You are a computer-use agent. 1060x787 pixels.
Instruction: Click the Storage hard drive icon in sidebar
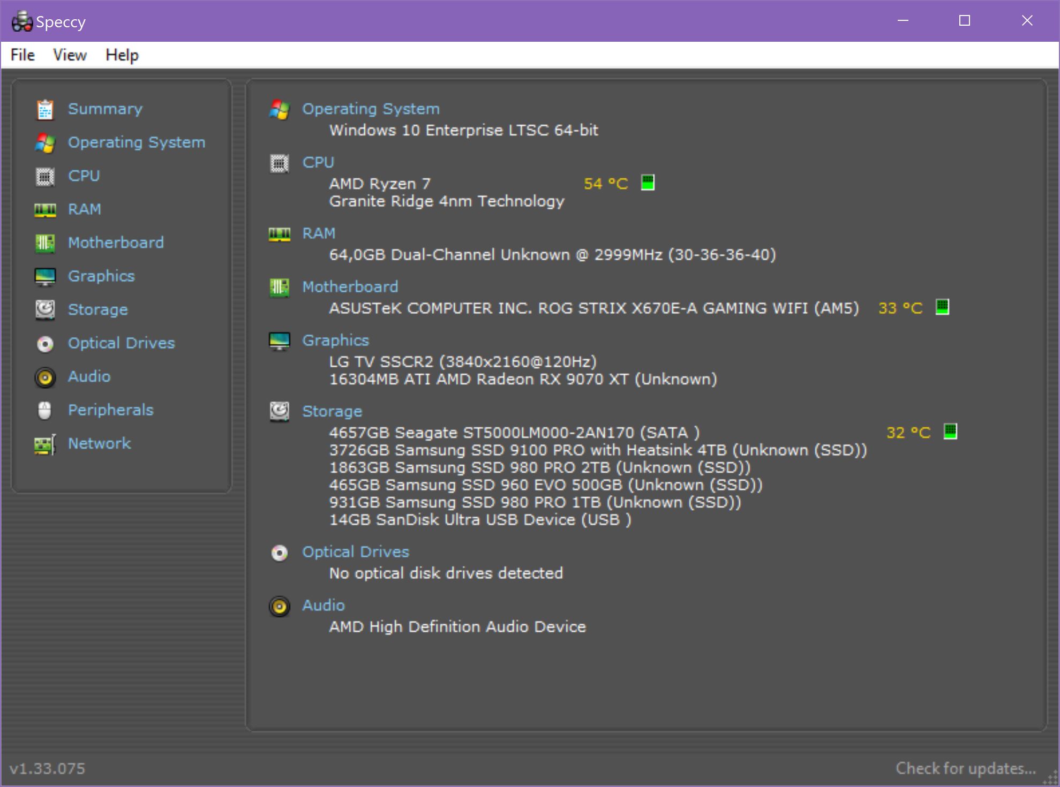pos(45,310)
